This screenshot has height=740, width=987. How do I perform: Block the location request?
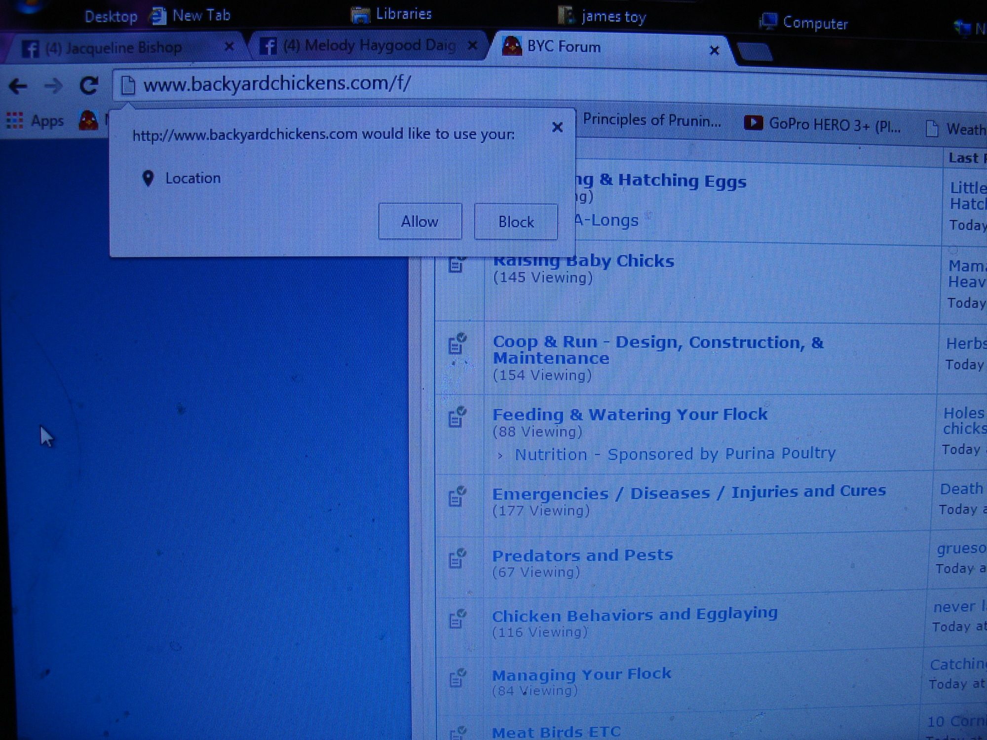pyautogui.click(x=516, y=222)
